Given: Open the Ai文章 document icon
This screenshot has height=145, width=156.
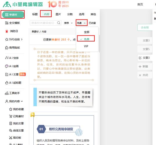Looking at the screenshot, I should [7, 75].
